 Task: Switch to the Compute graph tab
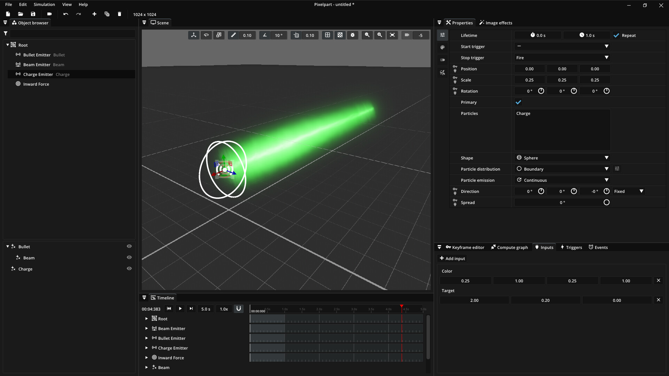point(509,248)
